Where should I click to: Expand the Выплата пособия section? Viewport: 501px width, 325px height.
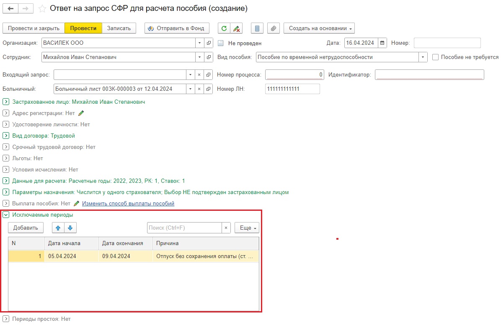pyautogui.click(x=6, y=203)
